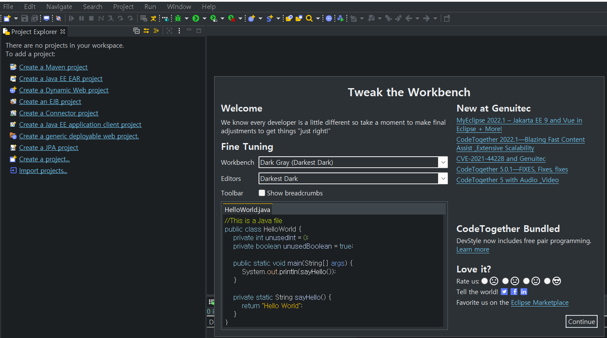Image resolution: width=607 pixels, height=338 pixels.
Task: Click CodeTogether 5 with Audio _Video link
Action: coord(508,180)
